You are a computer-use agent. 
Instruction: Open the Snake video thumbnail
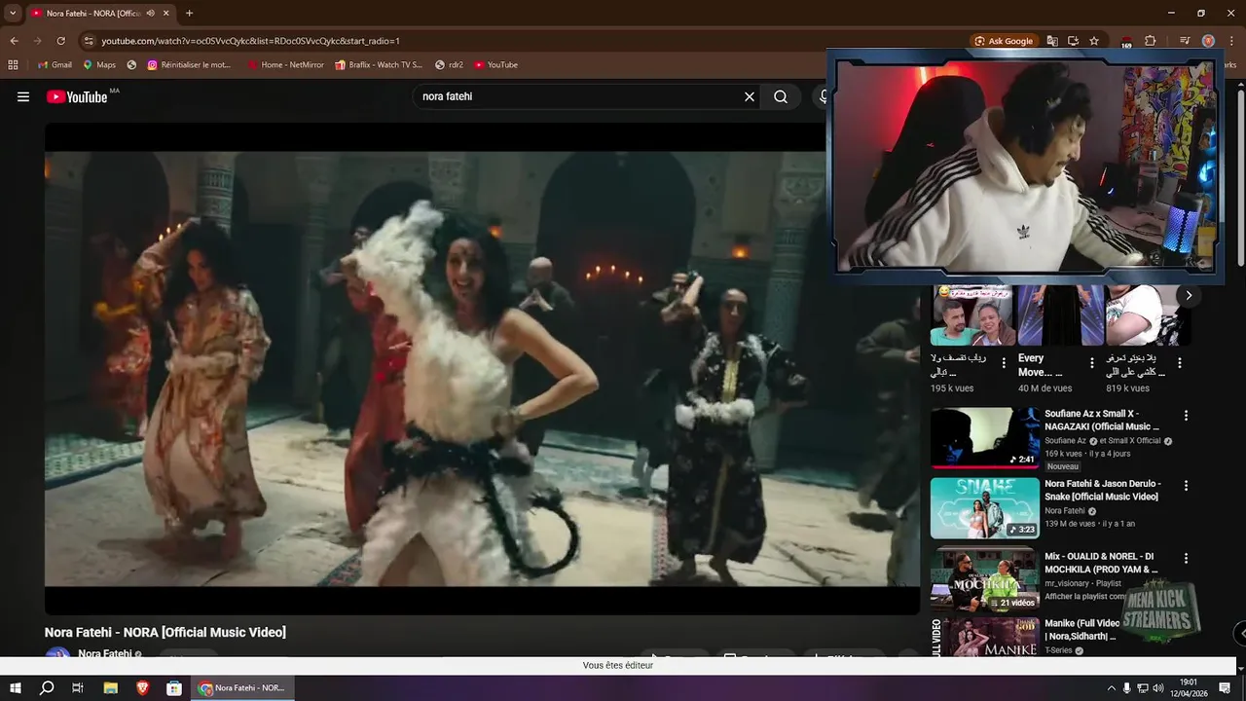(984, 508)
